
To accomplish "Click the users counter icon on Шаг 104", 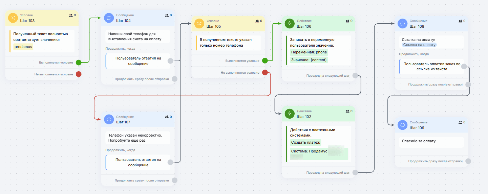I will pyautogui.click(x=167, y=15).
